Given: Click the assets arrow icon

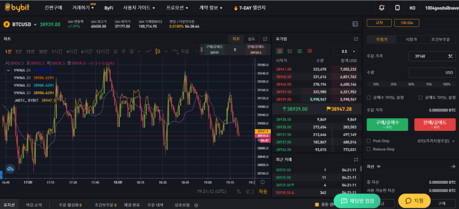Looking at the screenshot, I should click(453, 167).
